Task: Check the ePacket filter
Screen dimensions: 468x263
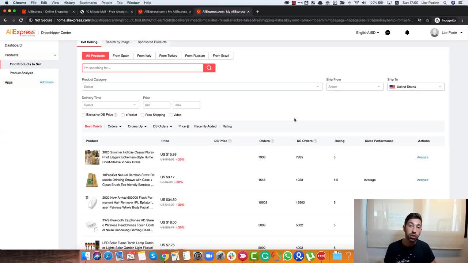Action: coord(123,115)
